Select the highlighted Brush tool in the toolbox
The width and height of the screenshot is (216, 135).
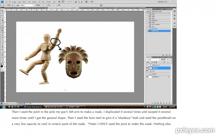[3, 28]
